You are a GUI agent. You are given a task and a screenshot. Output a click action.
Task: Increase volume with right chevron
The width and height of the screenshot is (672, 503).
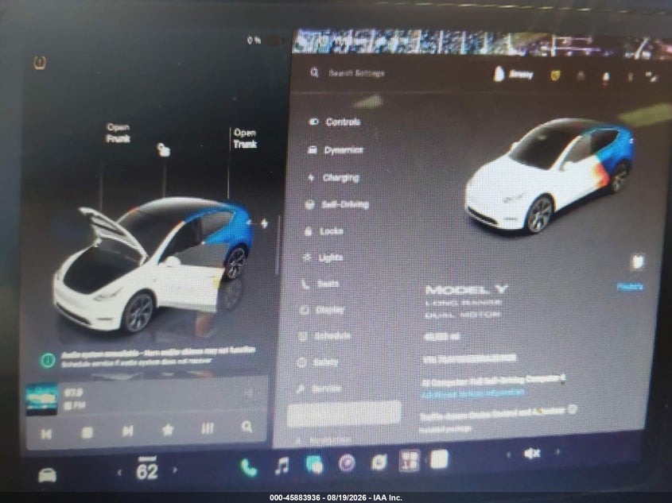(x=557, y=451)
